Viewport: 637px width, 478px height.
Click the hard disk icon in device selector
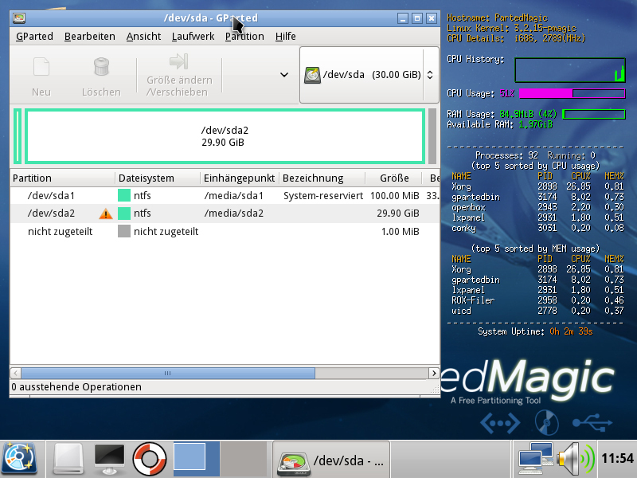312,75
